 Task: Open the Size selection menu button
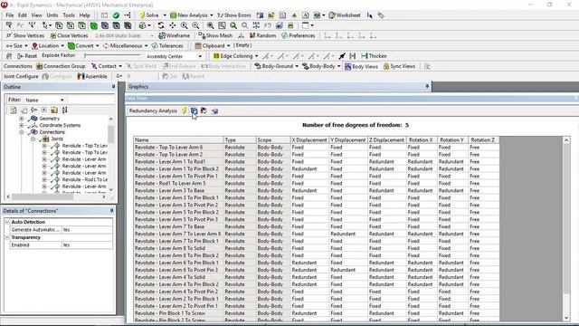[x=16, y=46]
